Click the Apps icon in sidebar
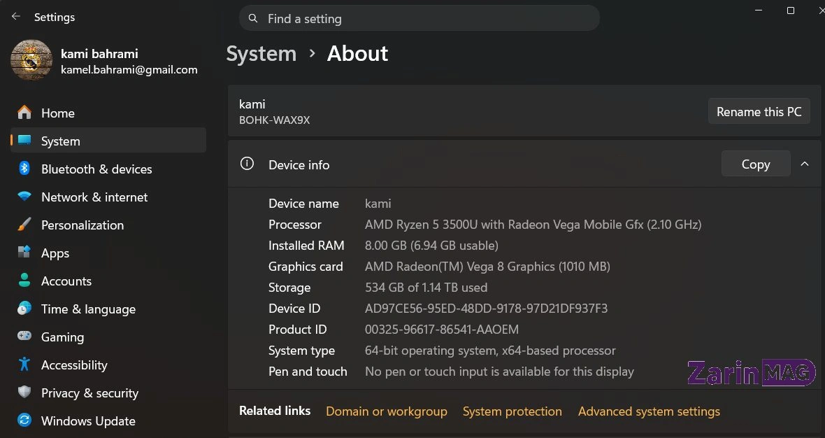825x438 pixels. point(24,252)
